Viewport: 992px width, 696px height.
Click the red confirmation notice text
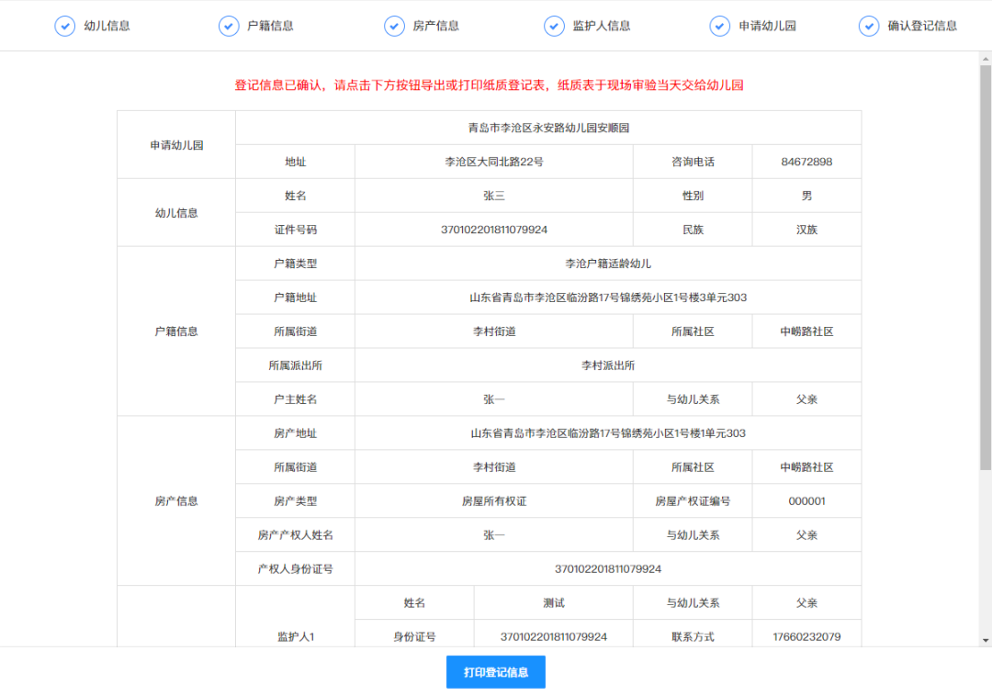click(489, 85)
